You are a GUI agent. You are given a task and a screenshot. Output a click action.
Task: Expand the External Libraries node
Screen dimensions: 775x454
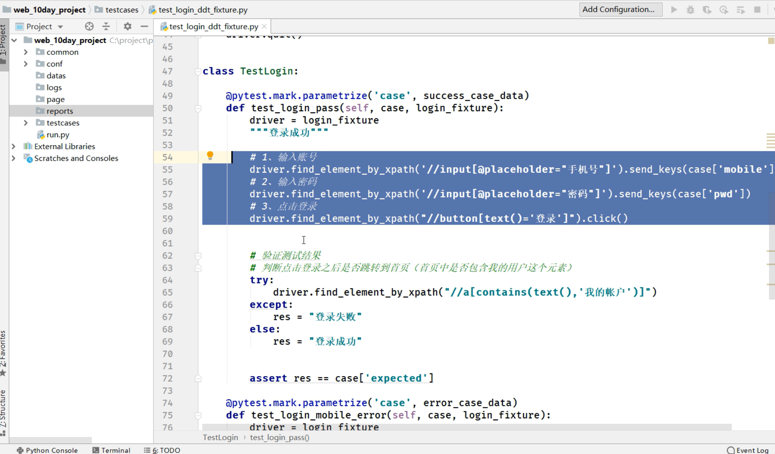[14, 146]
